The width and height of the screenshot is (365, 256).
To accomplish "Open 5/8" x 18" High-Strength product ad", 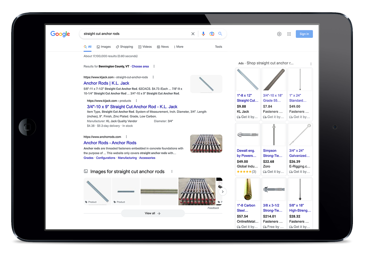I will (300, 204).
